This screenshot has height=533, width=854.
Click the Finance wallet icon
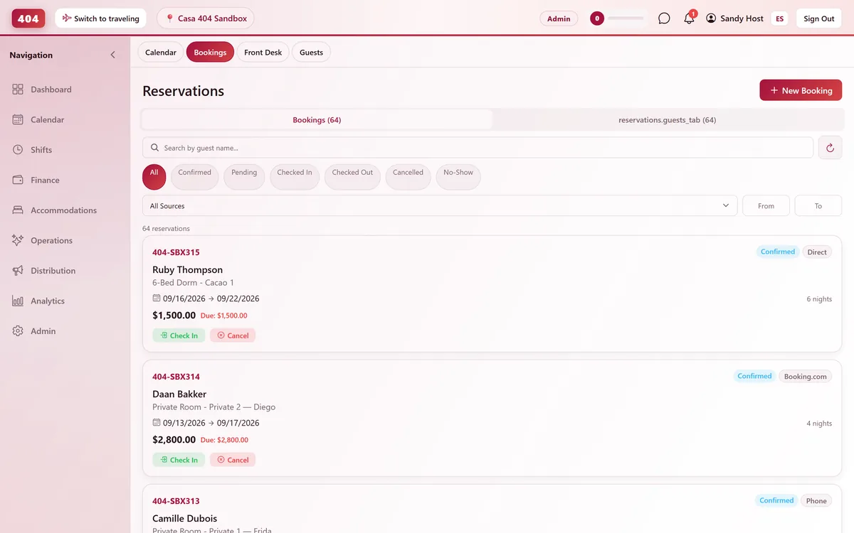[x=18, y=180]
